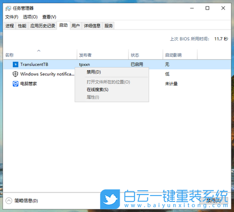
Task: Sort by the 状态 column header
Action: pyautogui.click(x=146, y=55)
